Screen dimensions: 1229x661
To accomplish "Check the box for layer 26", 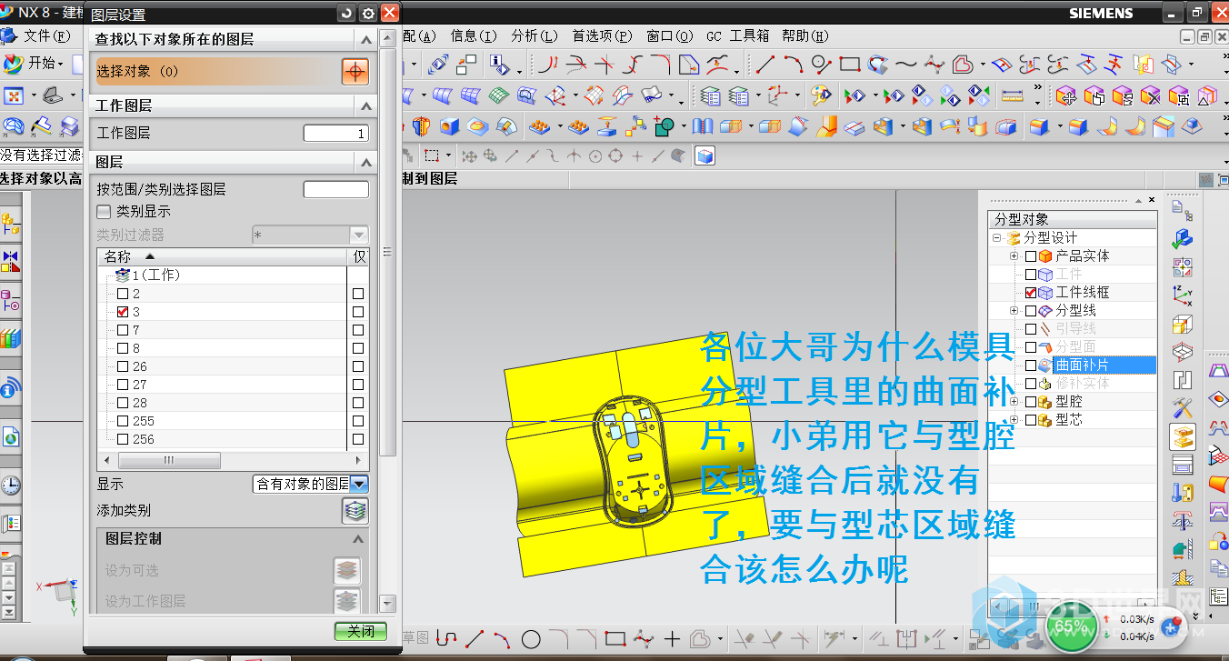I will (x=123, y=366).
